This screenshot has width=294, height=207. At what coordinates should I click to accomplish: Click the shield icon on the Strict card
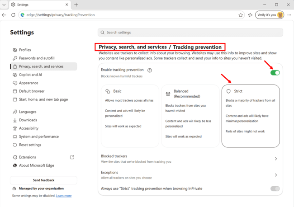pyautogui.click(x=228, y=91)
